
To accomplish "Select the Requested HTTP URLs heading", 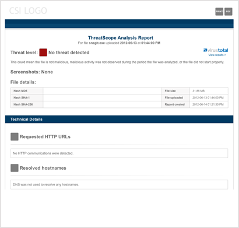I will tap(45, 136).
